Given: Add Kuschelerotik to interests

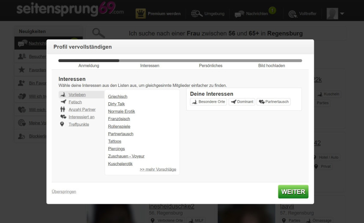Looking at the screenshot, I should coord(120,164).
